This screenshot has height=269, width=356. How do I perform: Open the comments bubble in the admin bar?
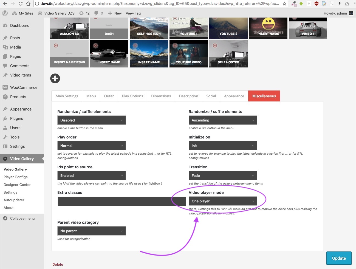99,13
